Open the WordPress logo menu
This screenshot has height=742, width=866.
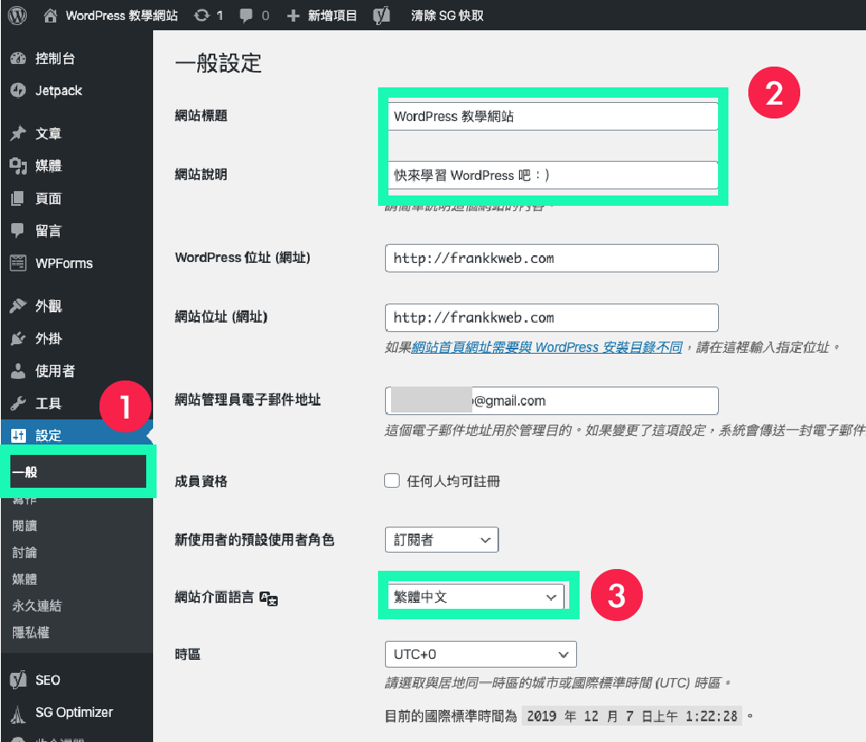tap(17, 15)
